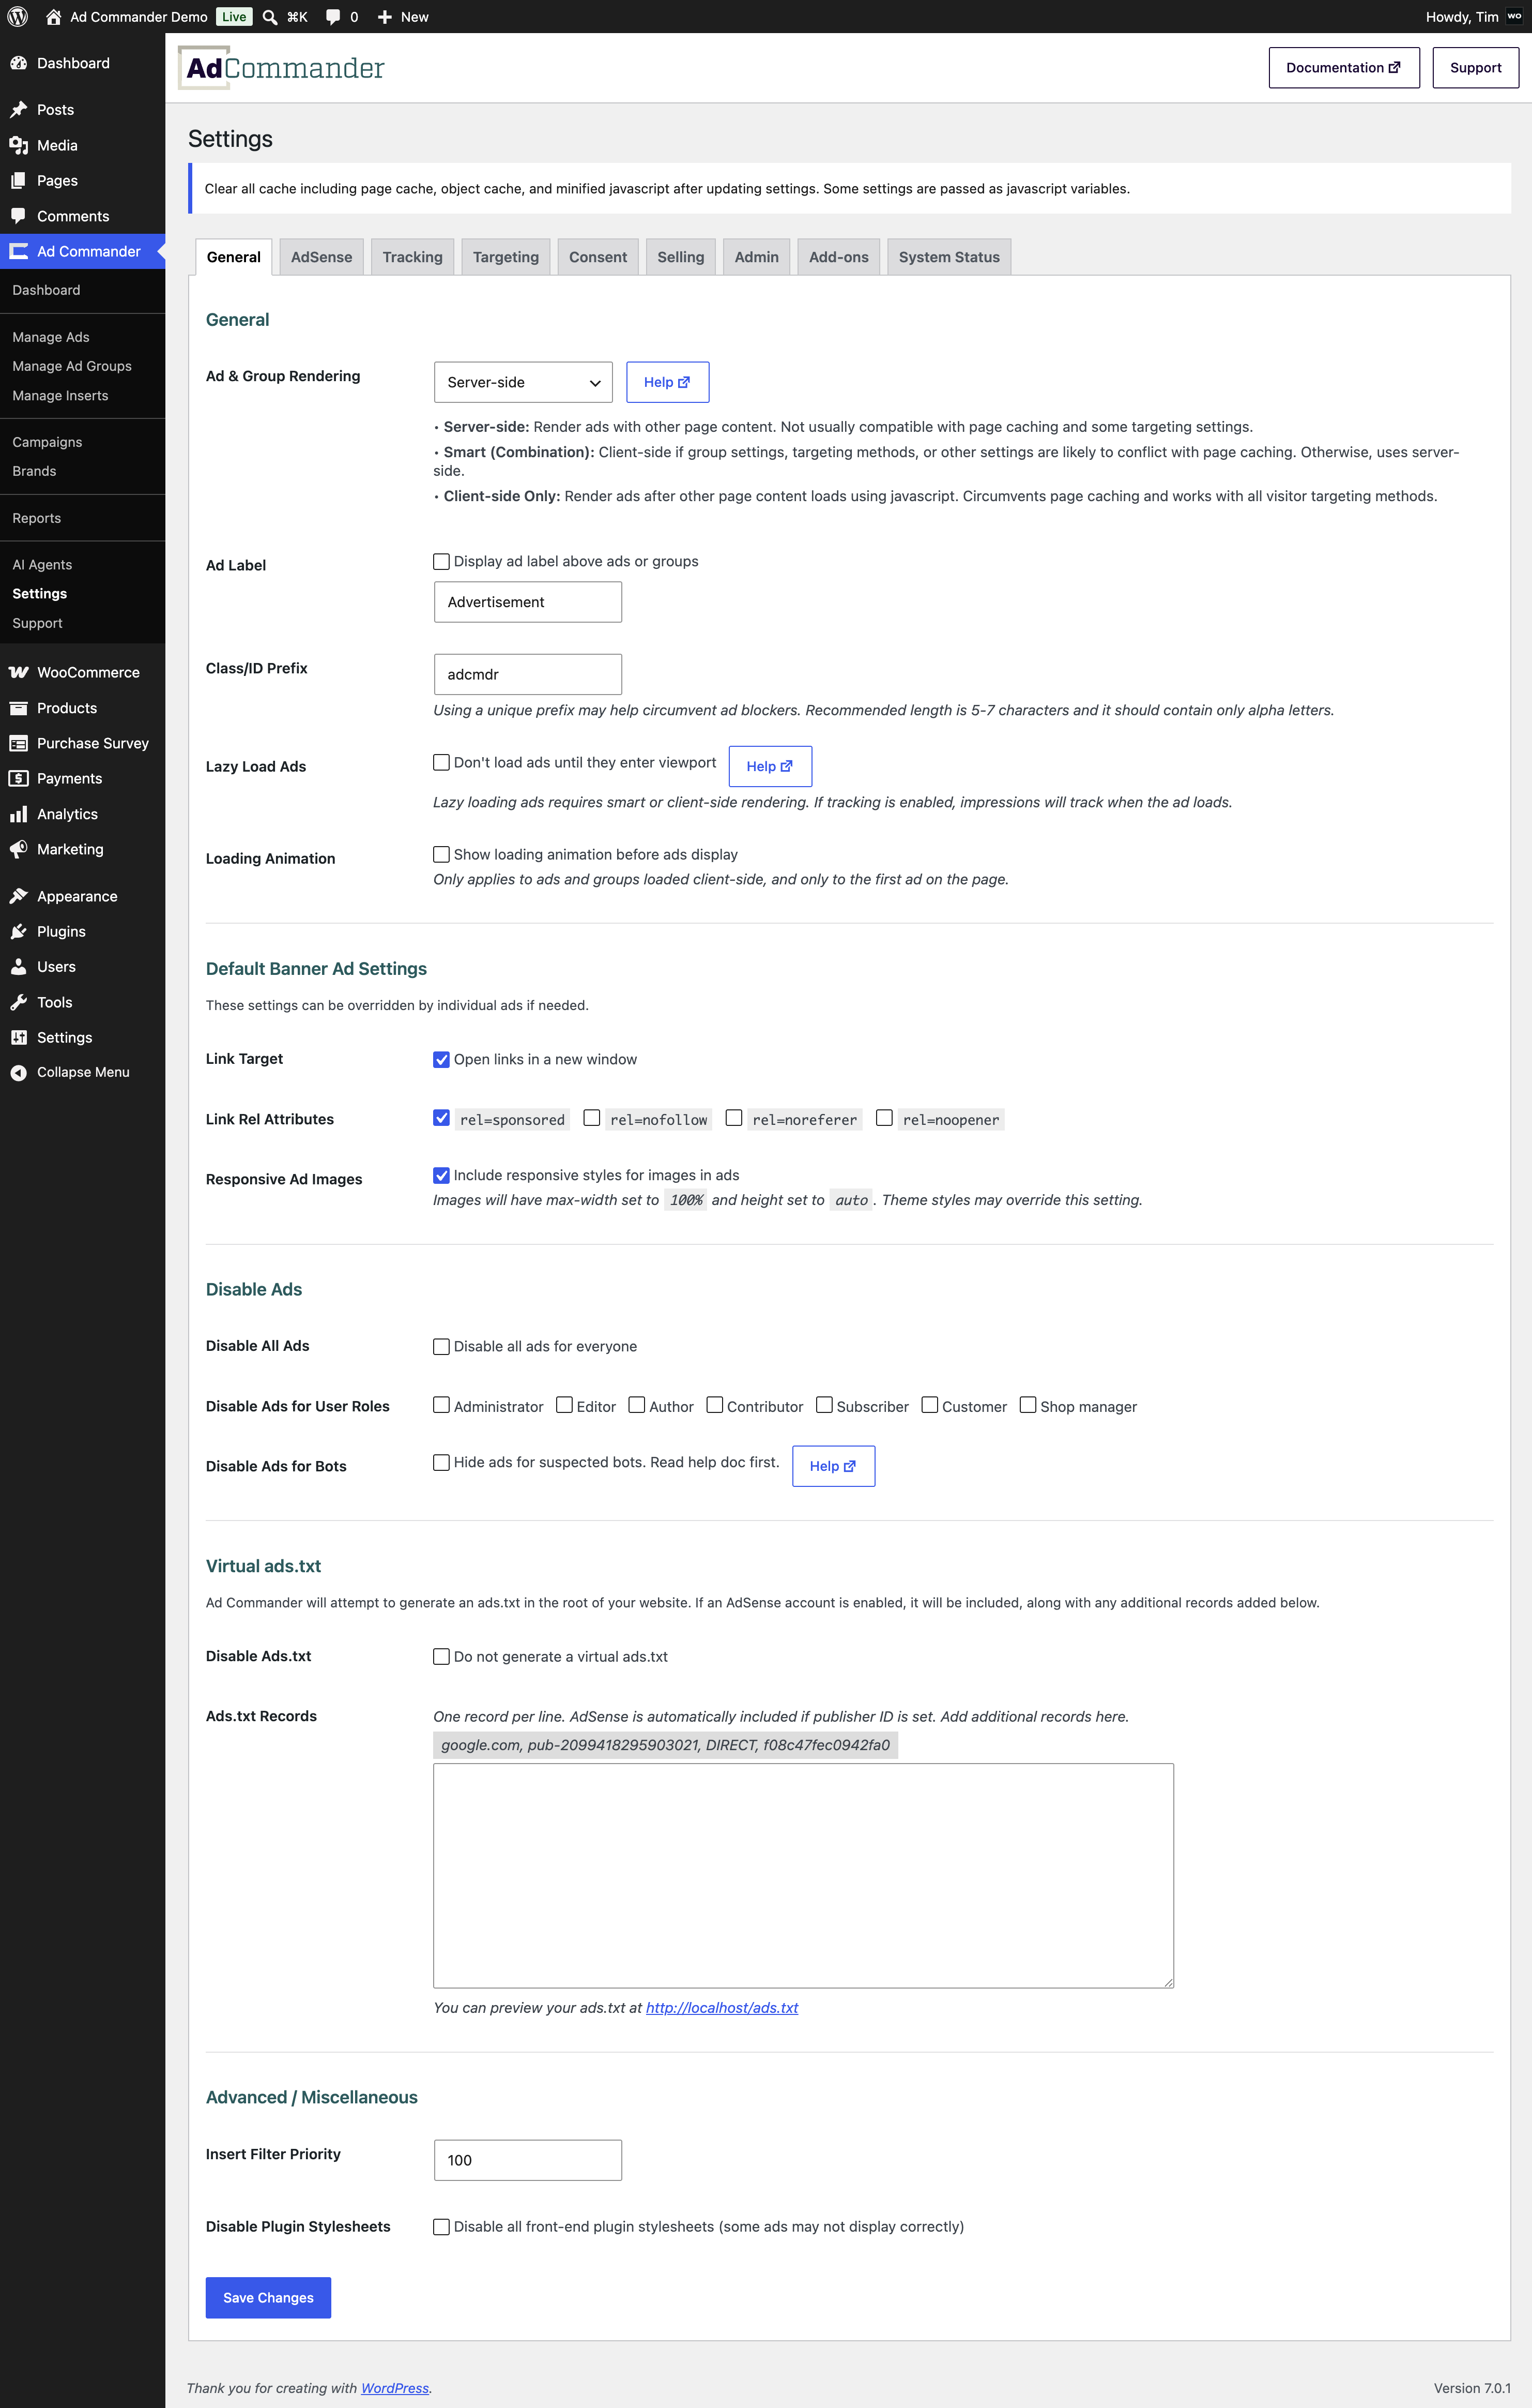
Task: Switch to the AdSense tab
Action: coord(322,257)
